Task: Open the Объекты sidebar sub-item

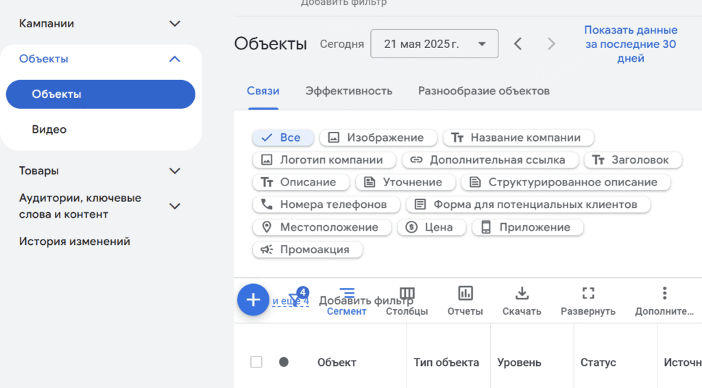Action: [101, 94]
